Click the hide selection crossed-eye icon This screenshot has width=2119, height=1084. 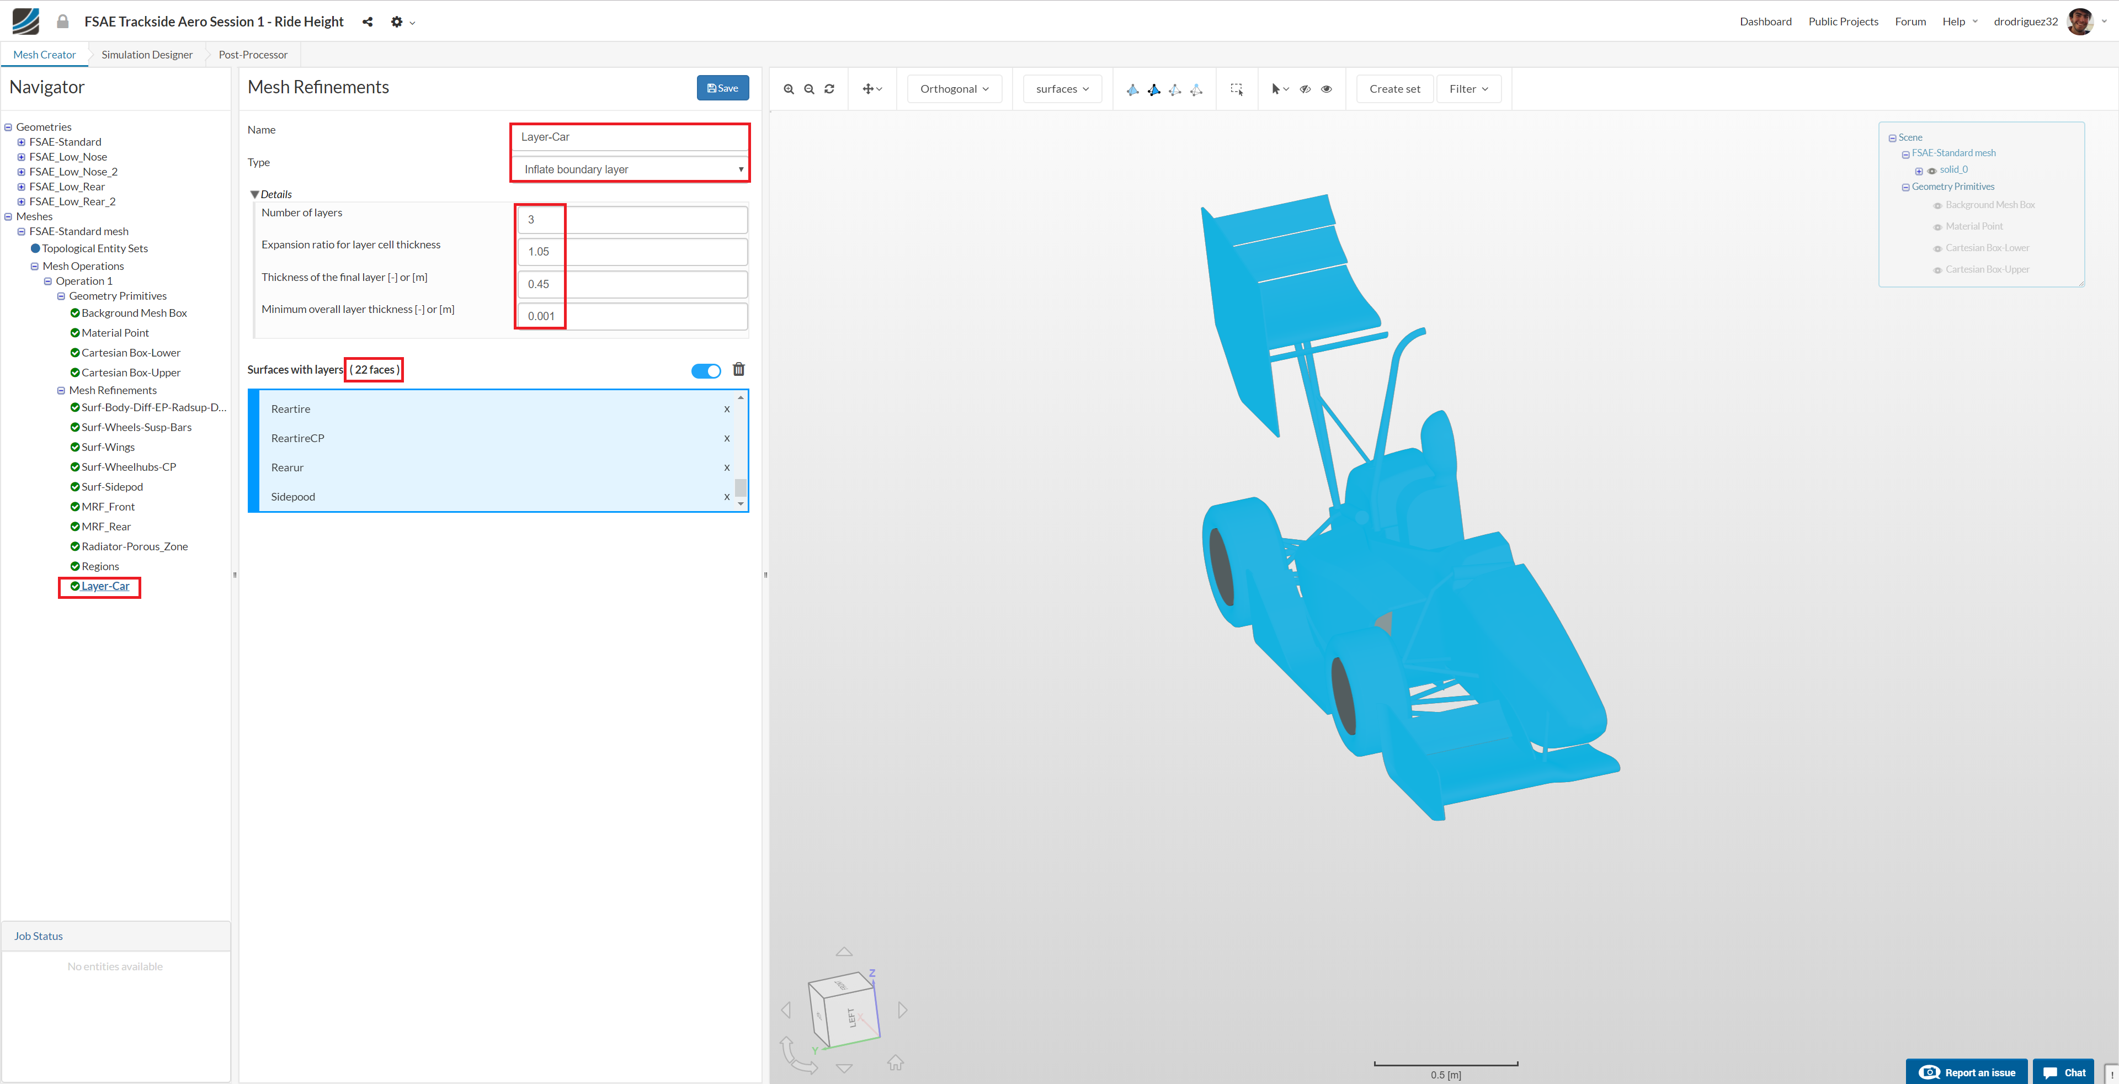tap(1305, 89)
